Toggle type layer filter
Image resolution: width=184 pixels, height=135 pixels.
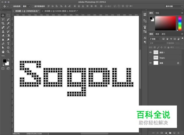(171, 39)
